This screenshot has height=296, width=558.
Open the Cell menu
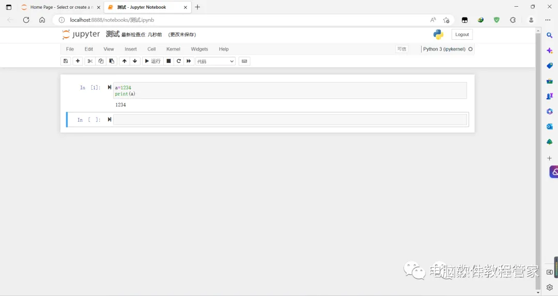[x=151, y=49]
